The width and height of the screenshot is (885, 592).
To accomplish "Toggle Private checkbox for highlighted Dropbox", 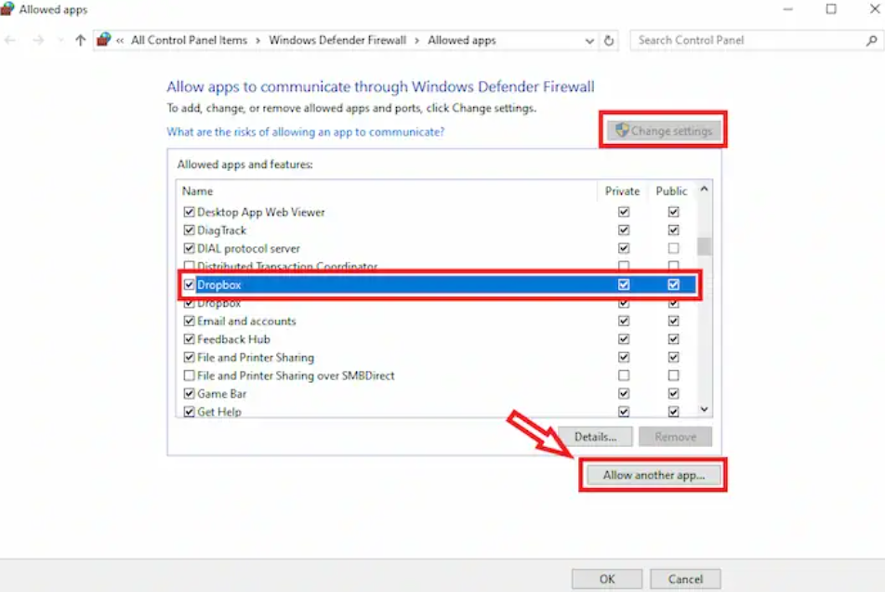I will pyautogui.click(x=624, y=284).
